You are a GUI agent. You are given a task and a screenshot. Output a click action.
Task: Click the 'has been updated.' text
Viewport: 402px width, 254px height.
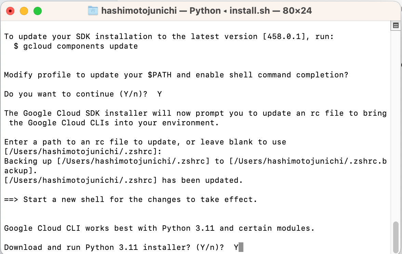202,180
